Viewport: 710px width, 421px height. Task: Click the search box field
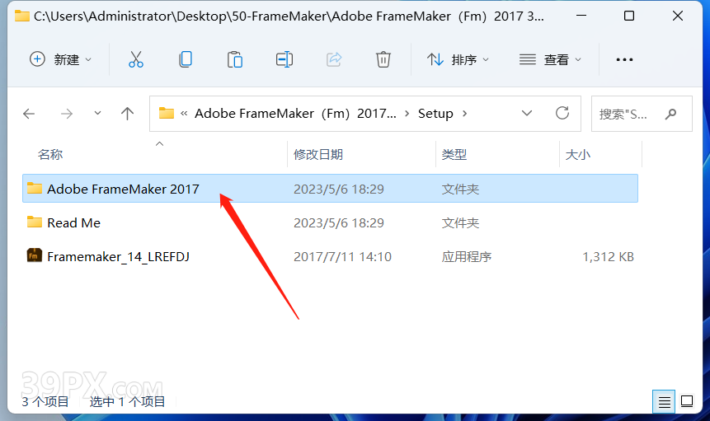(x=642, y=114)
